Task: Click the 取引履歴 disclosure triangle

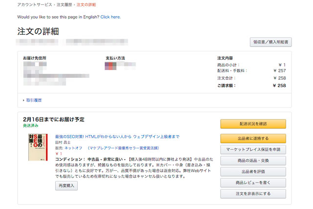Action: pyautogui.click(x=23, y=100)
